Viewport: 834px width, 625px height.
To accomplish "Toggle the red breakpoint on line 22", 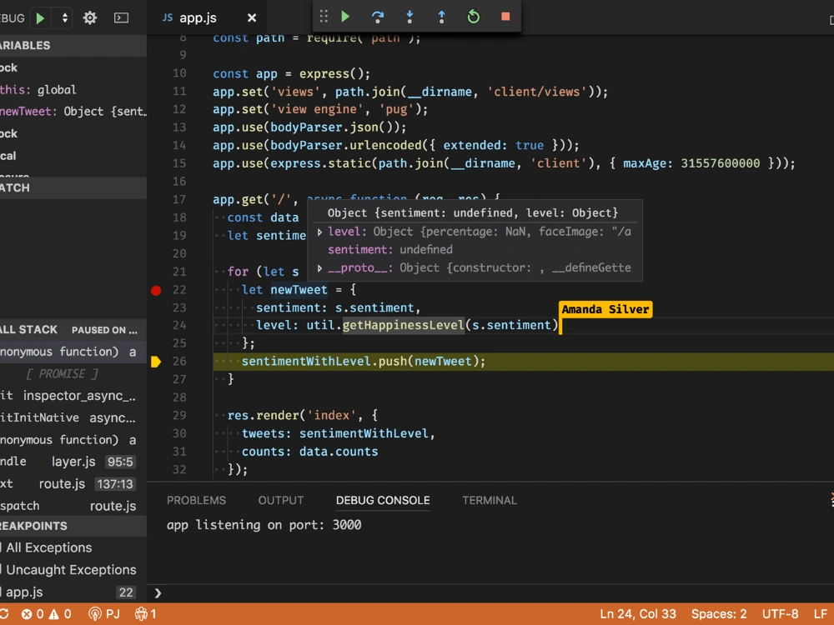I will coord(156,290).
